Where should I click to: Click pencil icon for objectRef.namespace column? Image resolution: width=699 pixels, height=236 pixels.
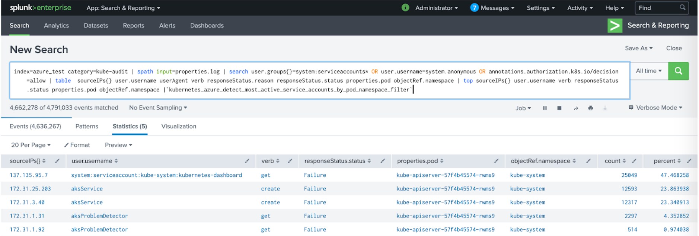588,161
